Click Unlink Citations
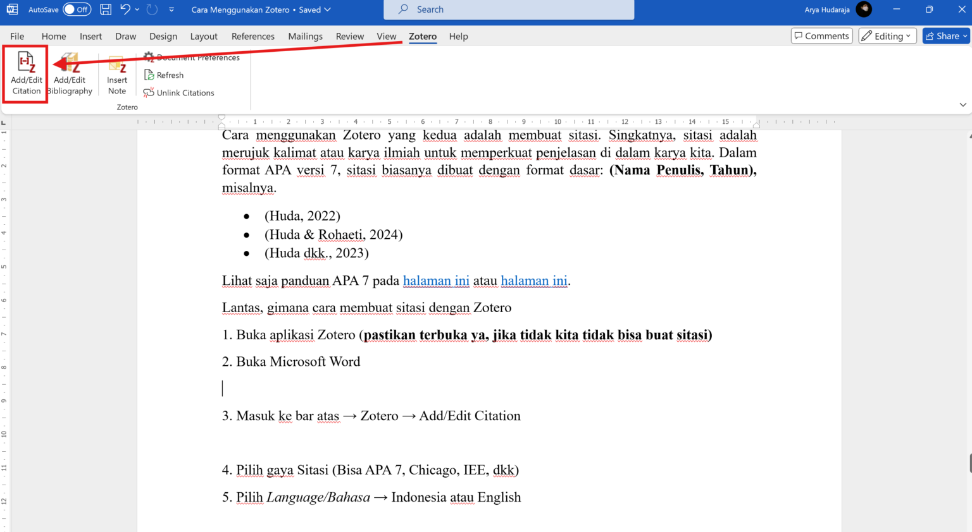This screenshot has height=532, width=972. 178,92
